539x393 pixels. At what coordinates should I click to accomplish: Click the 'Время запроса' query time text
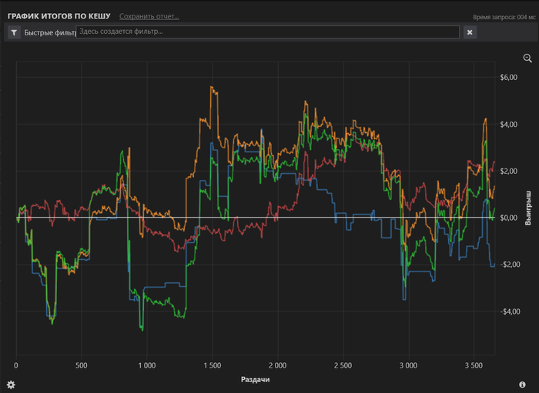click(x=503, y=17)
